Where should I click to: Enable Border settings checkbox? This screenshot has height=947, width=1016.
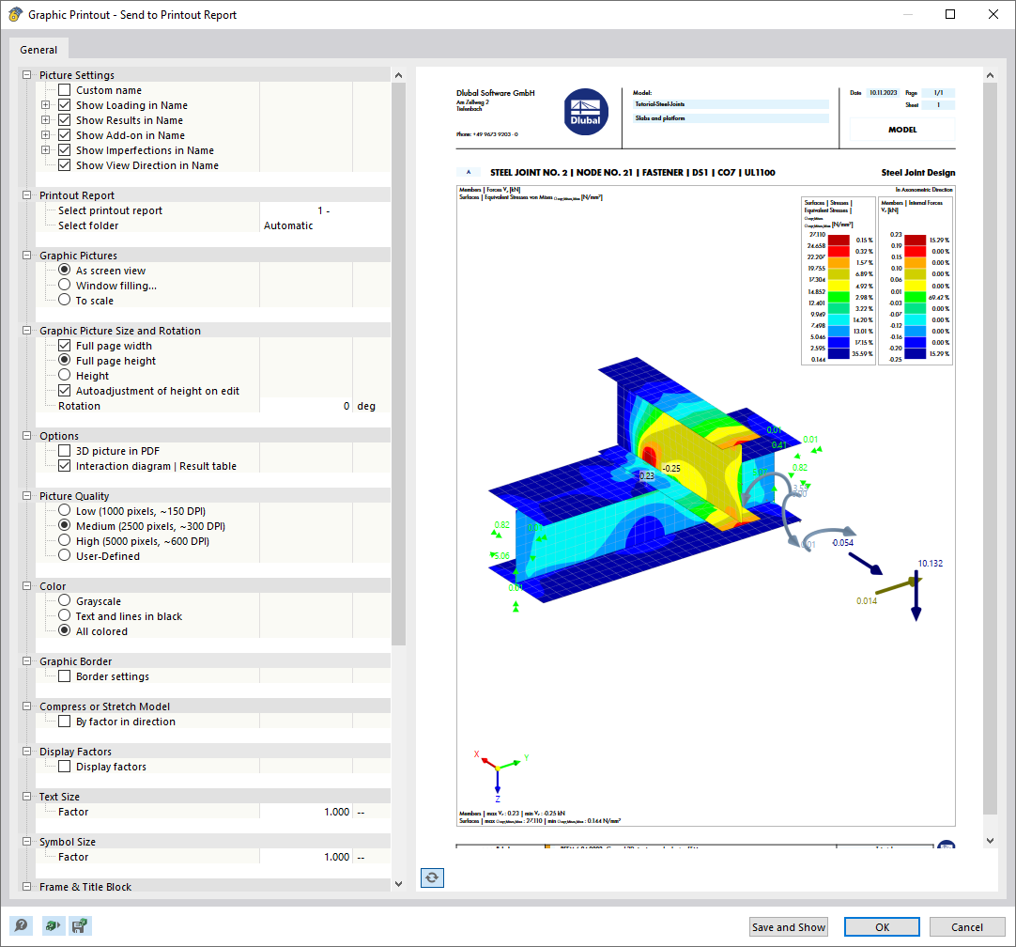pyautogui.click(x=65, y=676)
